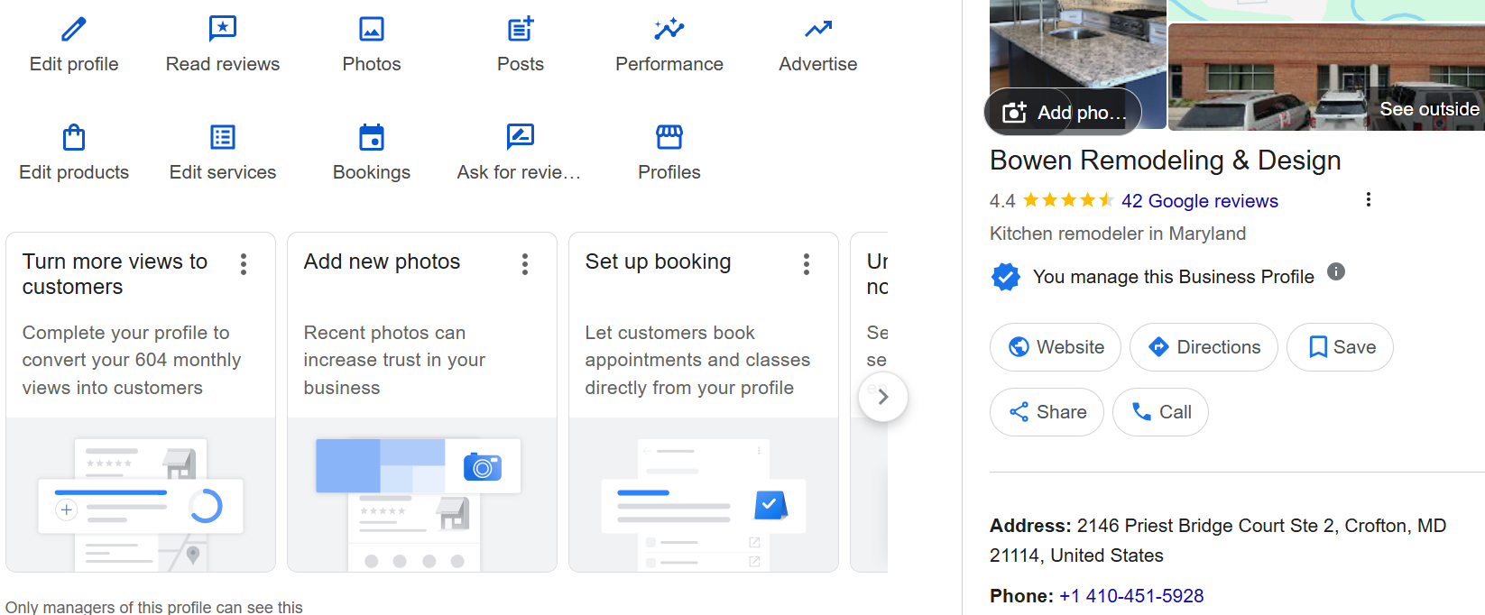Screen dimensions: 1485x615
Task: Click the booking checkmark illustration
Action: pos(770,505)
